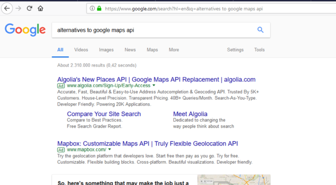Reload the page with the refresh icon
The height and width of the screenshot is (185, 336).
click(x=29, y=8)
